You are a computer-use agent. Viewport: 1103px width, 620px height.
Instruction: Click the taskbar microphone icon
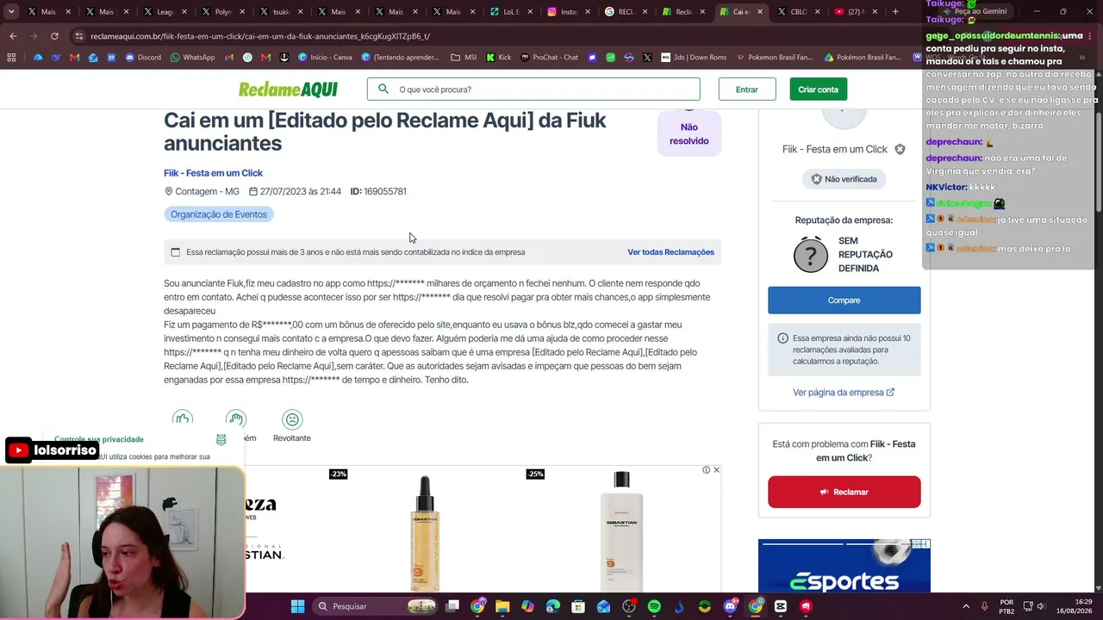pyautogui.click(x=984, y=606)
